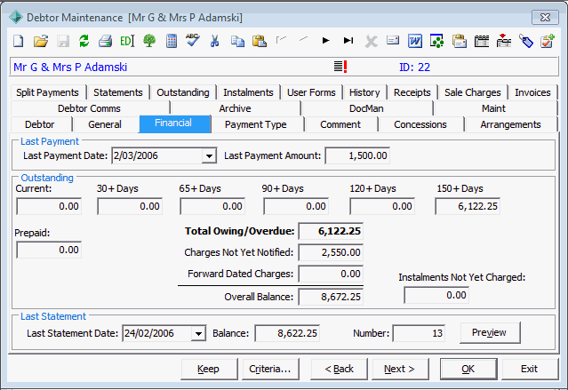Switch to the DocMan tab
568x390 pixels.
coord(366,108)
